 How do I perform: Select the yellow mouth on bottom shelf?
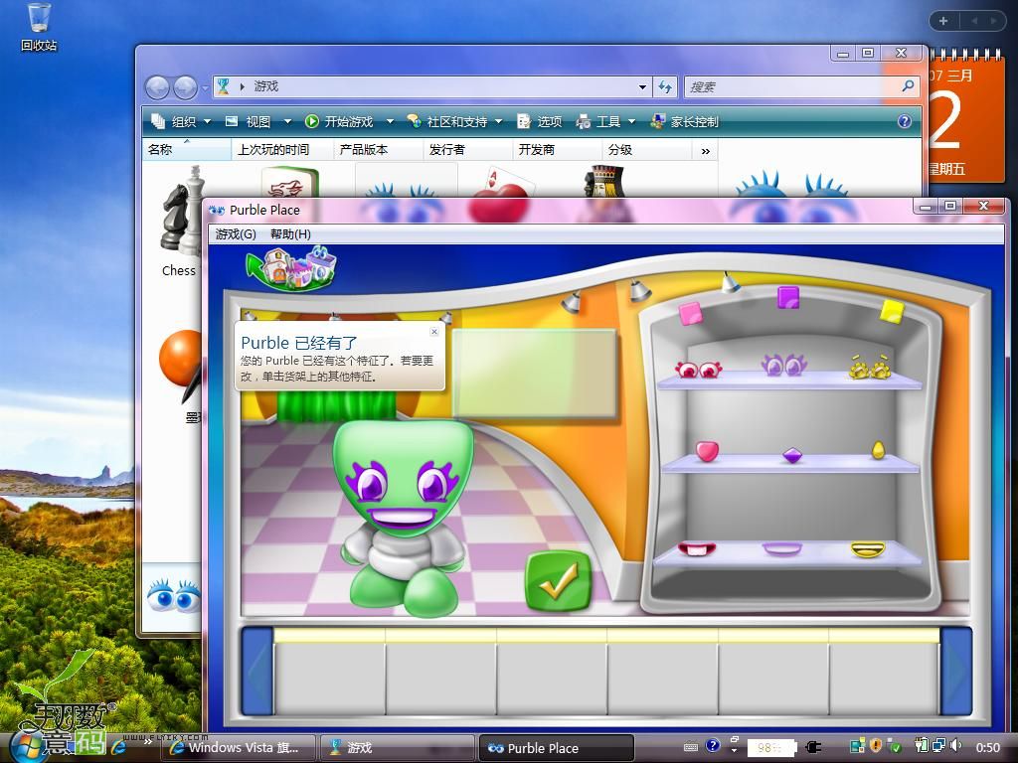[868, 550]
